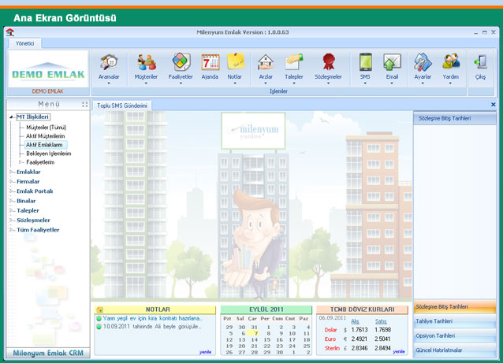Open dropdown arrow under Ayarlar
Image resolution: width=503 pixels, height=363 pixels.
(x=423, y=83)
